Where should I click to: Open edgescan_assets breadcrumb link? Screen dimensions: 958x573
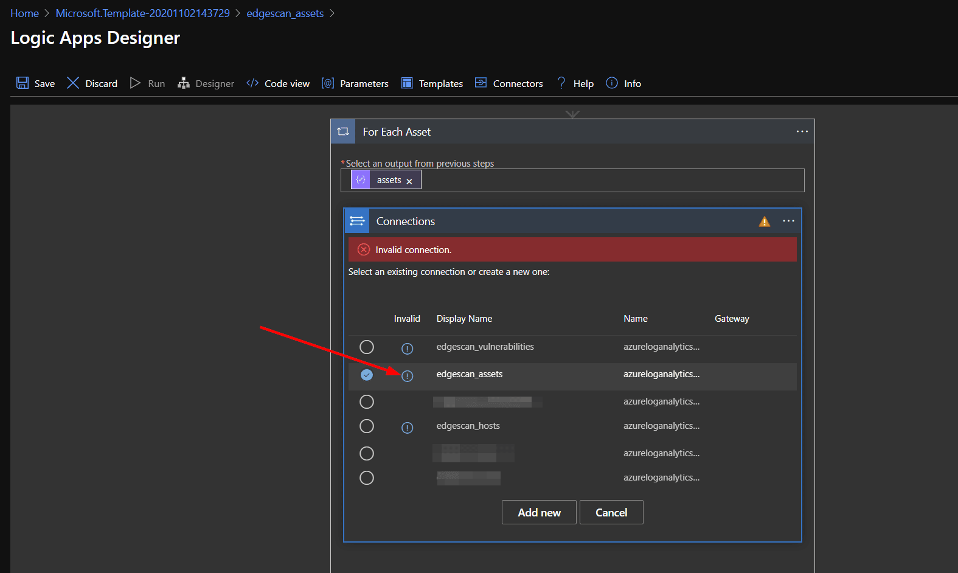(x=285, y=13)
